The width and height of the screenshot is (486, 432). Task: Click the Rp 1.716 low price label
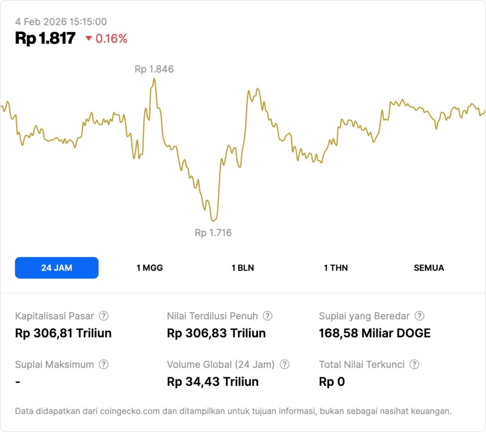[213, 233]
